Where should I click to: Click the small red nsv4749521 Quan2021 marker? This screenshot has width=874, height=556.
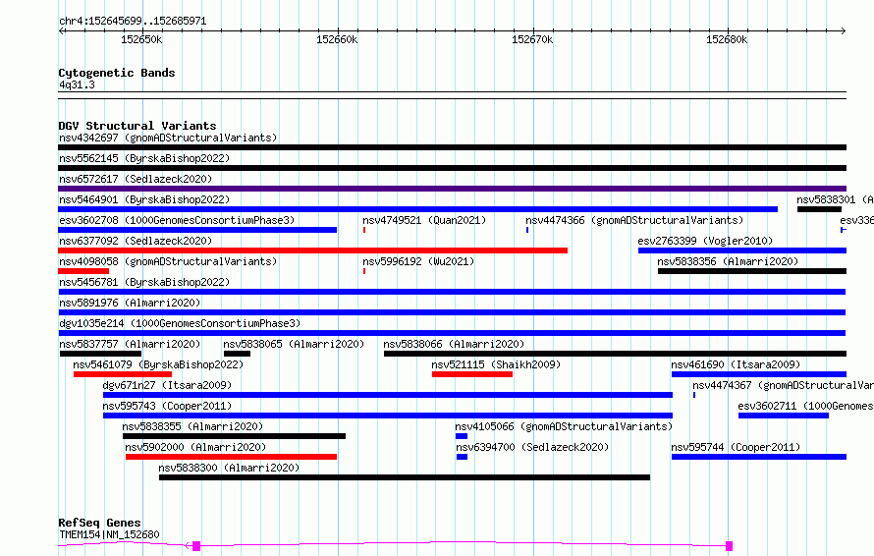coord(364,230)
